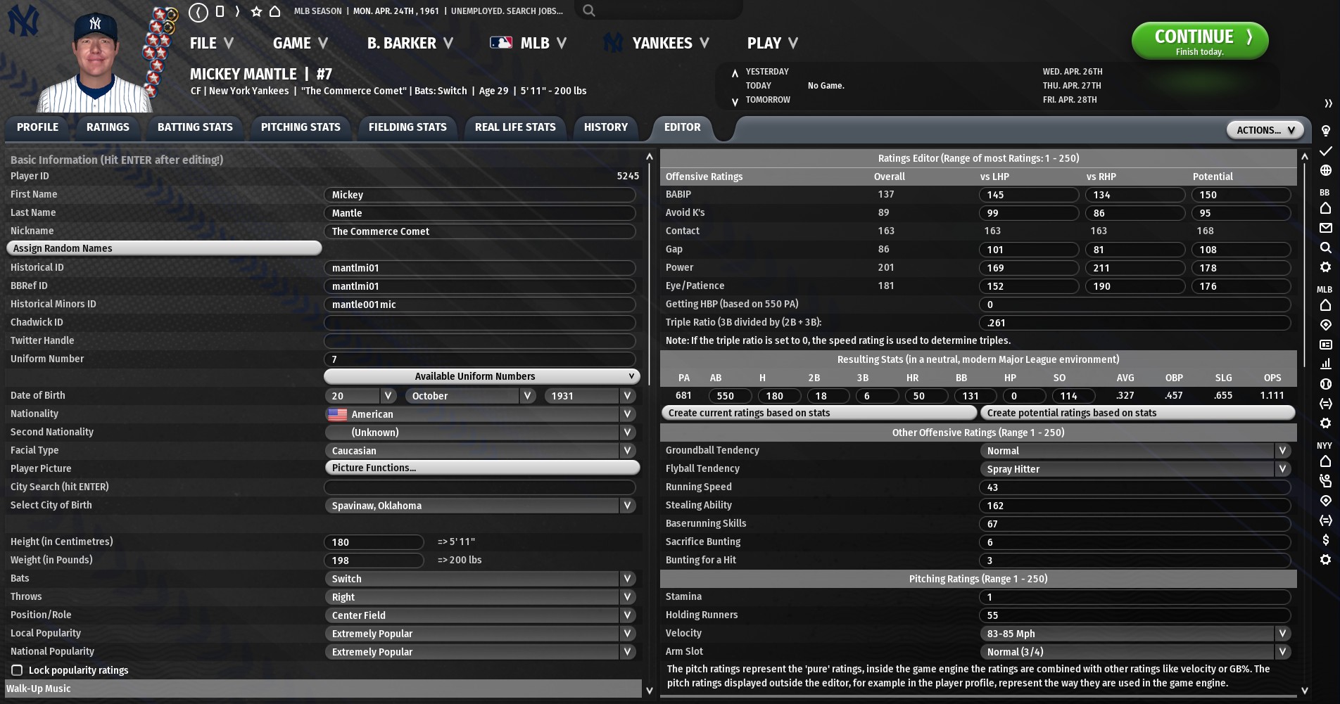Open the MLB news card icon
Viewport: 1340px width, 704px height.
(1325, 345)
